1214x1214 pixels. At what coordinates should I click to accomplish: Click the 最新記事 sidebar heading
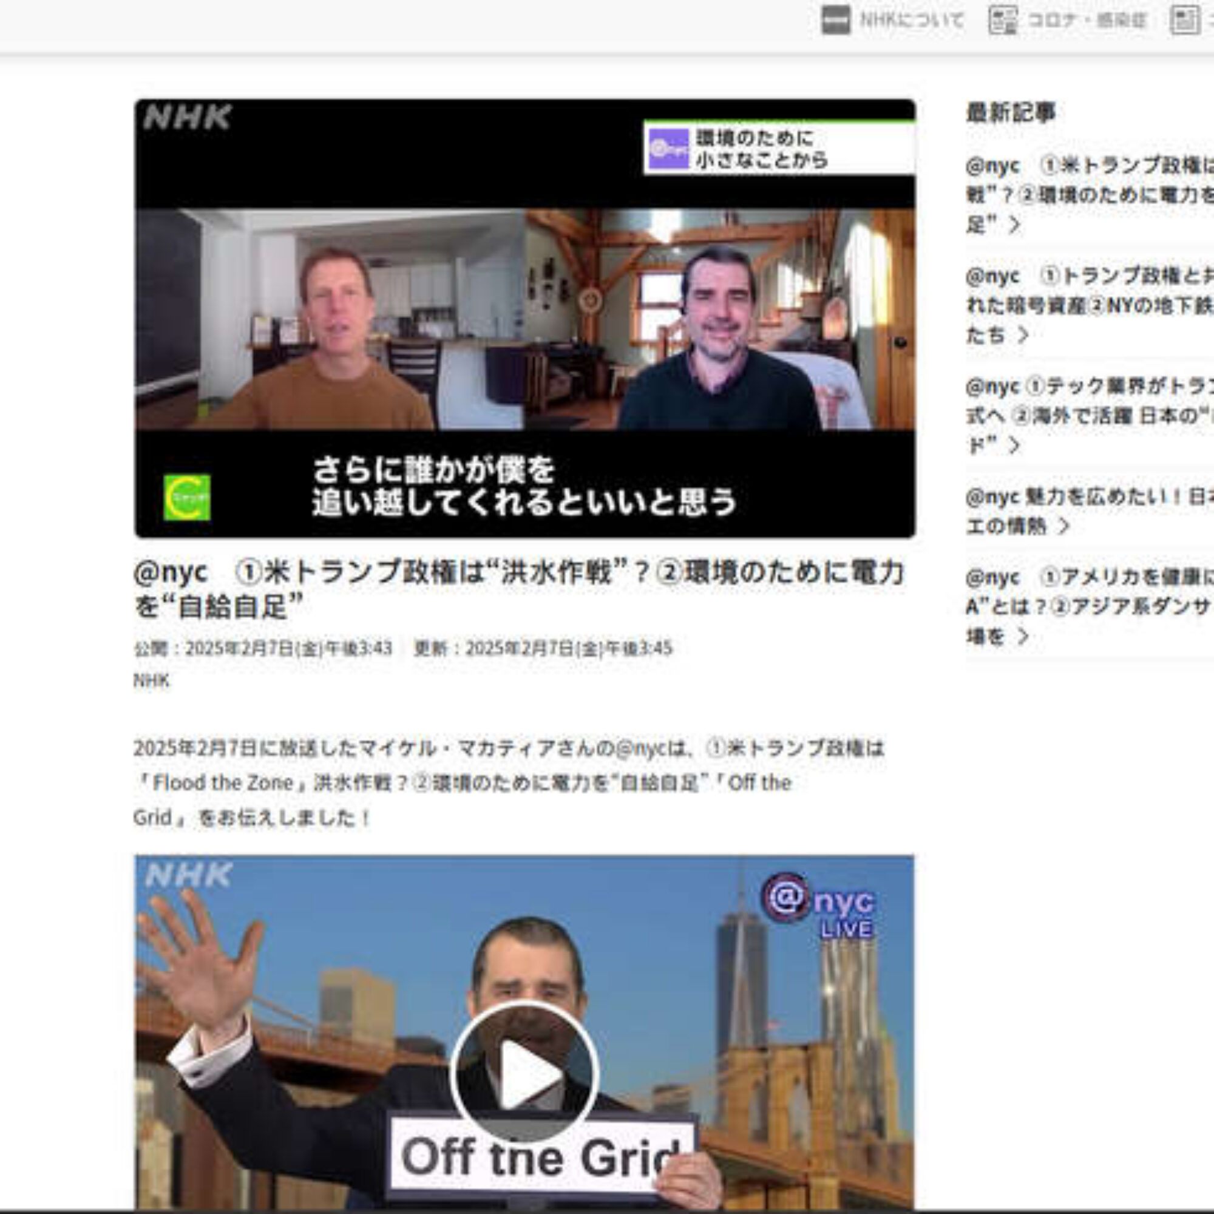(1011, 113)
